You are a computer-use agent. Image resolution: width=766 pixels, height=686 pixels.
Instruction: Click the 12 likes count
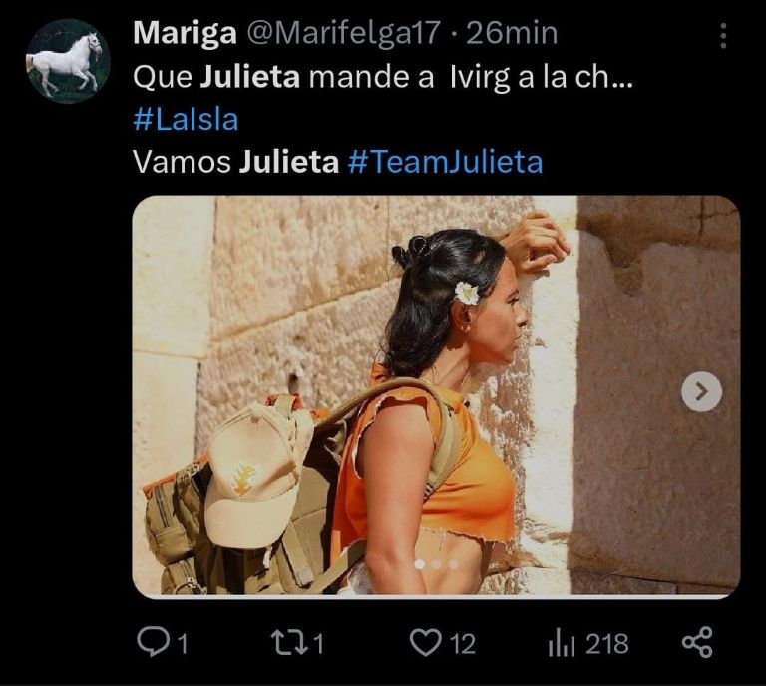(462, 644)
